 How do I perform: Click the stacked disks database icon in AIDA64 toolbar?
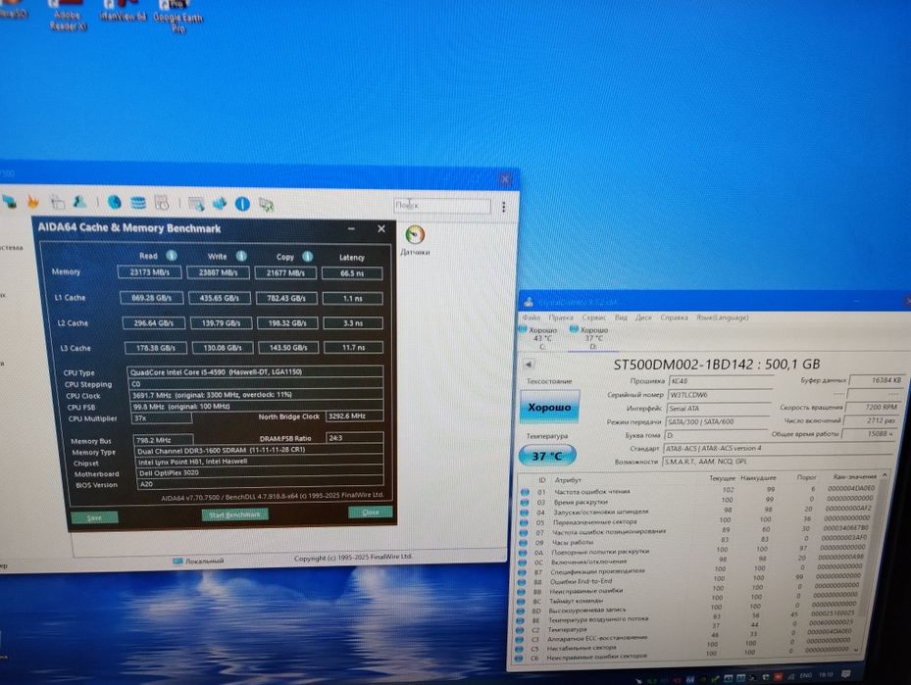coord(138,203)
